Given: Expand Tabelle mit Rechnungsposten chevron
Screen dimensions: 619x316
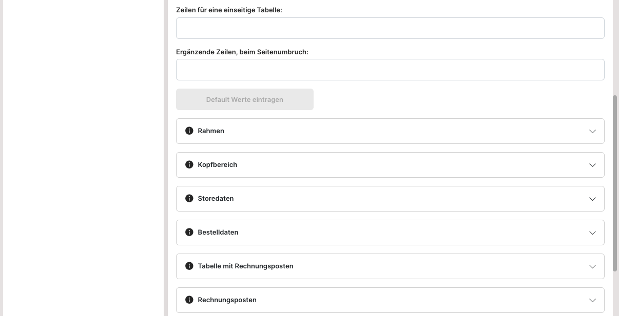Looking at the screenshot, I should coord(592,266).
